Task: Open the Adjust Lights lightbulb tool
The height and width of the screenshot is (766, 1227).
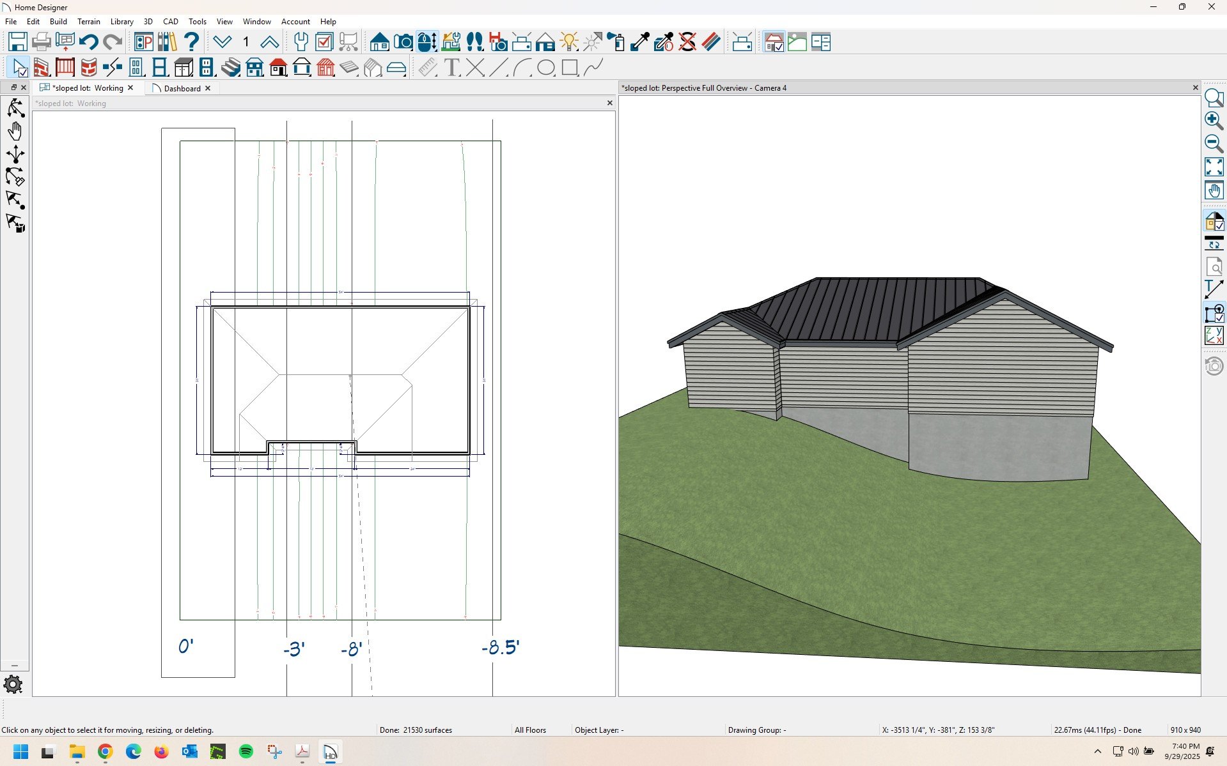Action: (x=568, y=42)
